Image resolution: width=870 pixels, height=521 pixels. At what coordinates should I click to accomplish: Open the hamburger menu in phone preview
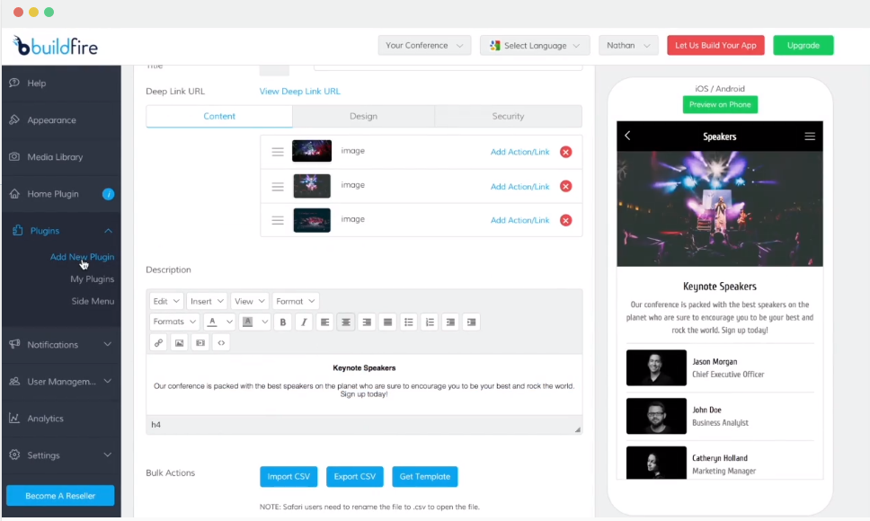(x=810, y=137)
